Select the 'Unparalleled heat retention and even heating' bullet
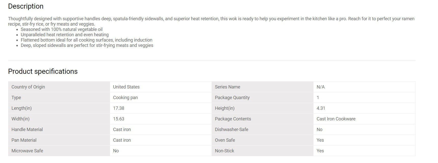This screenshot has height=163, width=438. click(65, 35)
